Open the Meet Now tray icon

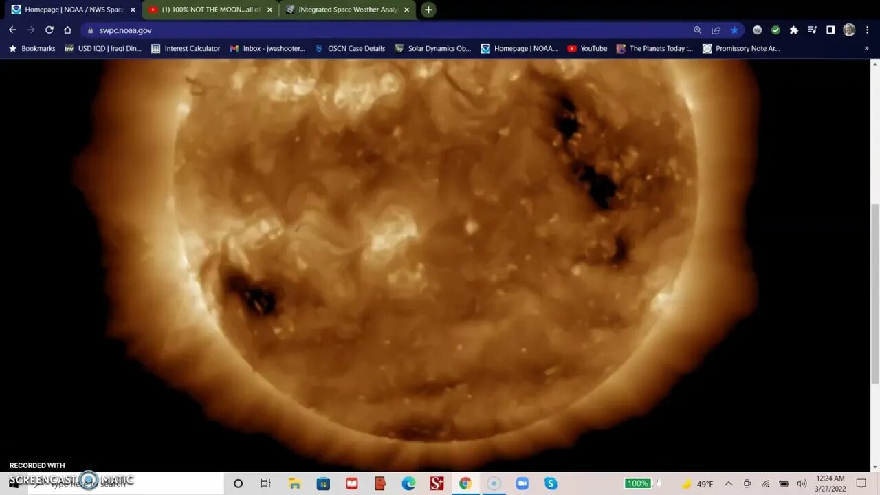tap(747, 484)
